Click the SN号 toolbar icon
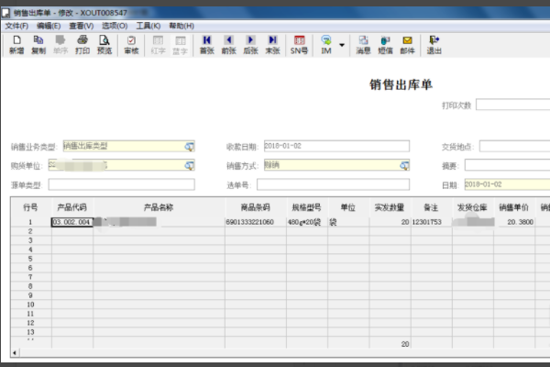Viewport: 550px width, 367px height. 299,45
